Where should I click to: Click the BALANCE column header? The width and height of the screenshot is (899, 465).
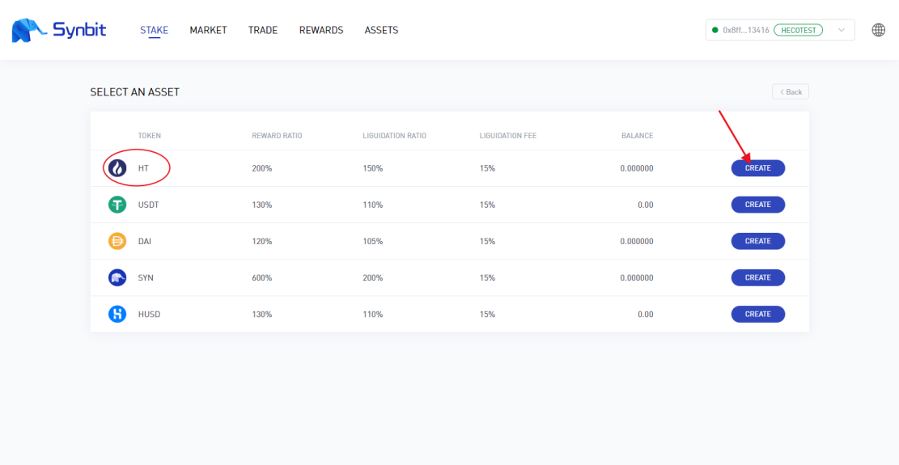coord(637,136)
